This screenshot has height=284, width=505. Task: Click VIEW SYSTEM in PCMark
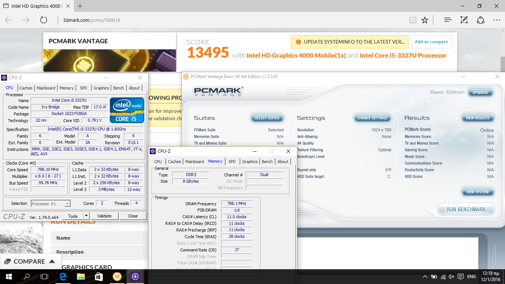478,192
